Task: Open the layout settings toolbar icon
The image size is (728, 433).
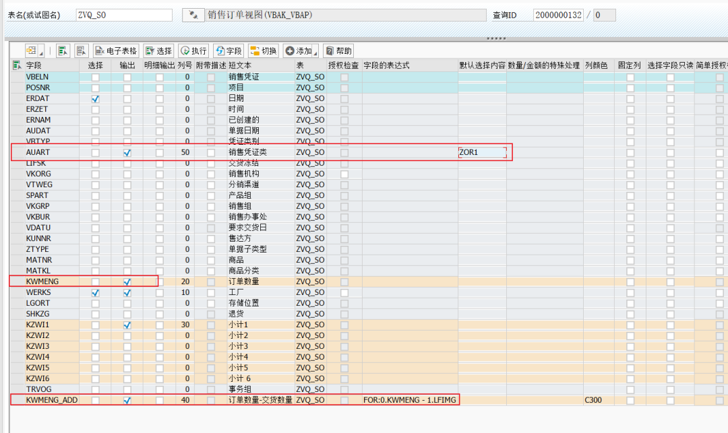Action: pos(32,51)
